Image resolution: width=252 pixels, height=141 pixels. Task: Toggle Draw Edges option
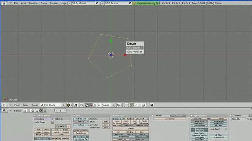coord(199,131)
